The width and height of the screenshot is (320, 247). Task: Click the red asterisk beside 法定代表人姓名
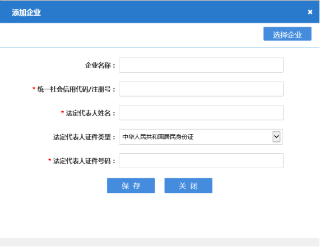click(x=62, y=112)
